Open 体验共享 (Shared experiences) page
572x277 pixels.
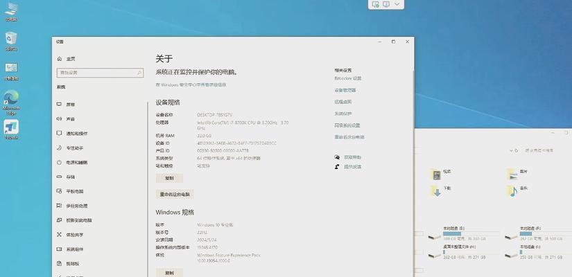point(70,235)
